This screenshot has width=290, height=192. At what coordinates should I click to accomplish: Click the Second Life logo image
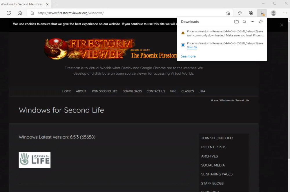35,160
